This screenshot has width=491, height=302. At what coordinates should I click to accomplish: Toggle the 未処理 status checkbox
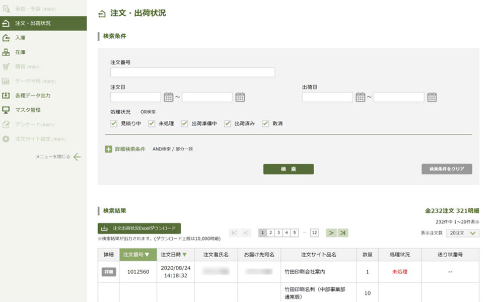(152, 123)
